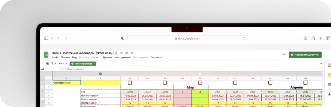Tick the checkbox in column AN
The image size is (331, 107).
(305, 83)
